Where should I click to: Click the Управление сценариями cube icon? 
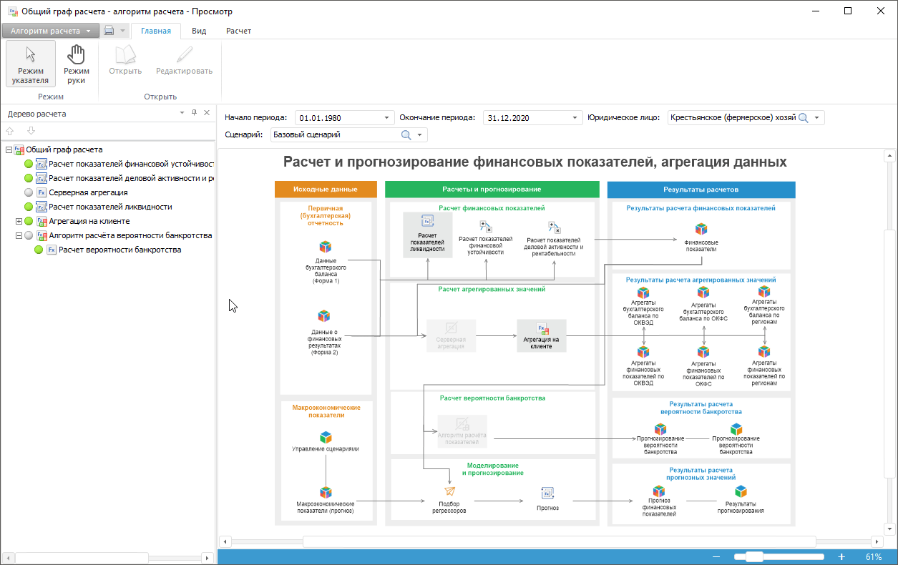pos(326,437)
